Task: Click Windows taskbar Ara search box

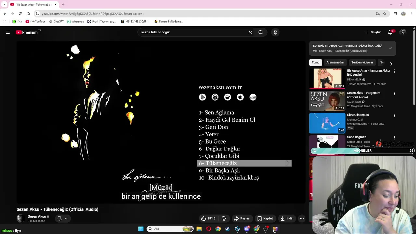Action: point(170,229)
